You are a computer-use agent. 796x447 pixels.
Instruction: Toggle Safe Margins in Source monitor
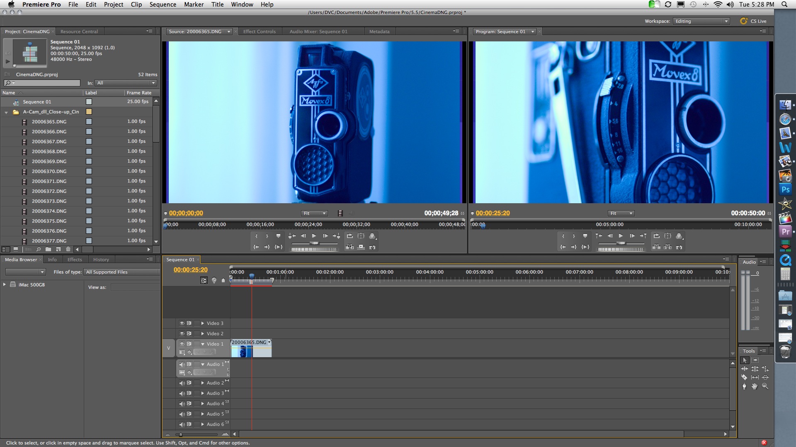click(361, 236)
